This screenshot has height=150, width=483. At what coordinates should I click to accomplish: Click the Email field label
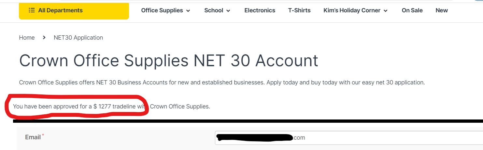(33, 137)
